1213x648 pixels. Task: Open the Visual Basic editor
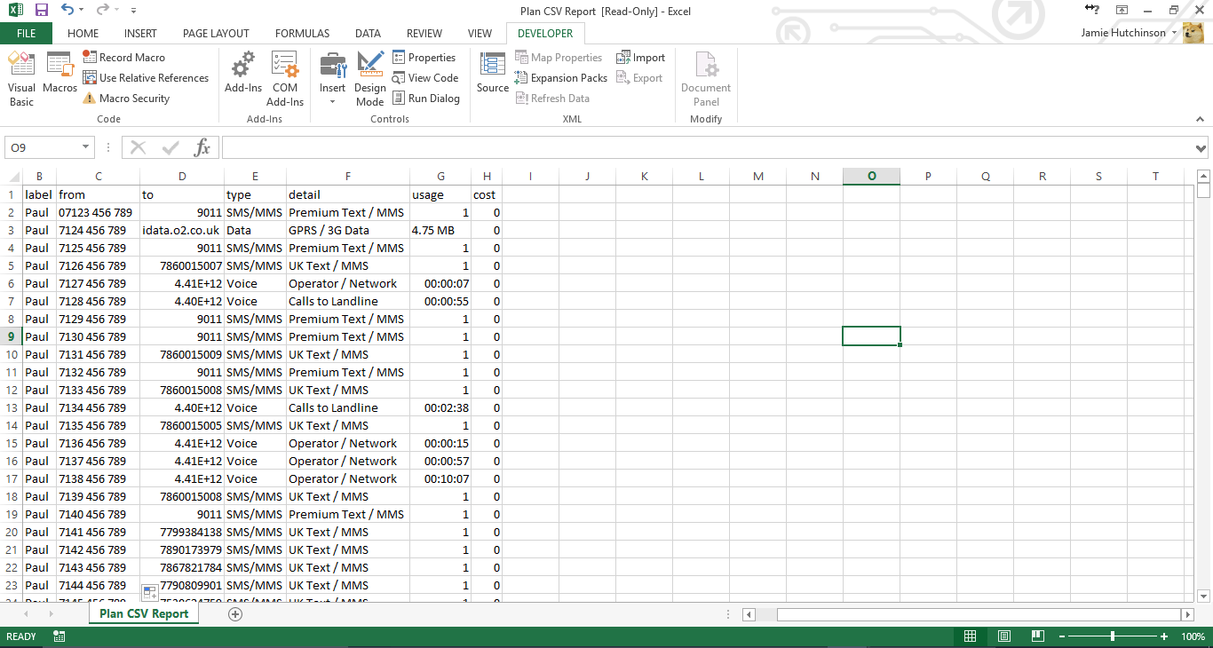coord(21,79)
